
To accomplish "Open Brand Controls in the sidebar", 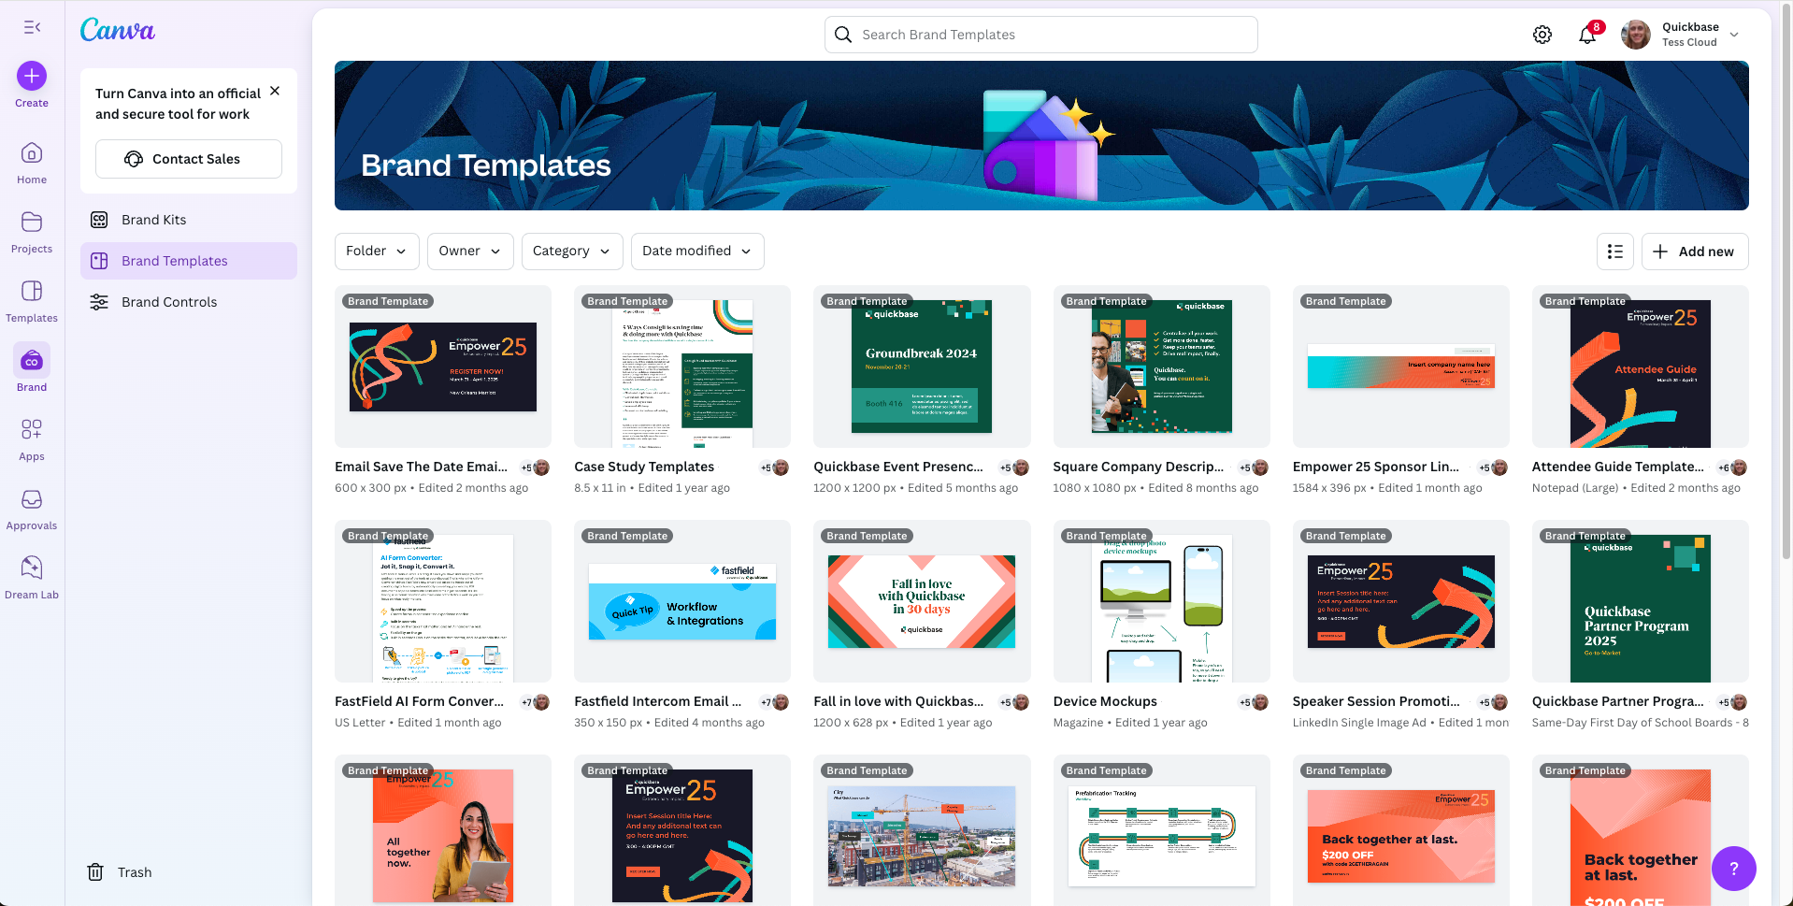I will point(189,302).
